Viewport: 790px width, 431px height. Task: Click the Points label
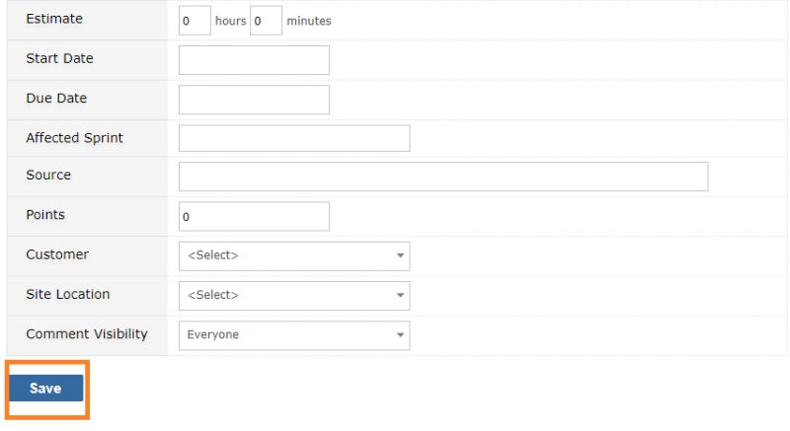click(x=45, y=215)
